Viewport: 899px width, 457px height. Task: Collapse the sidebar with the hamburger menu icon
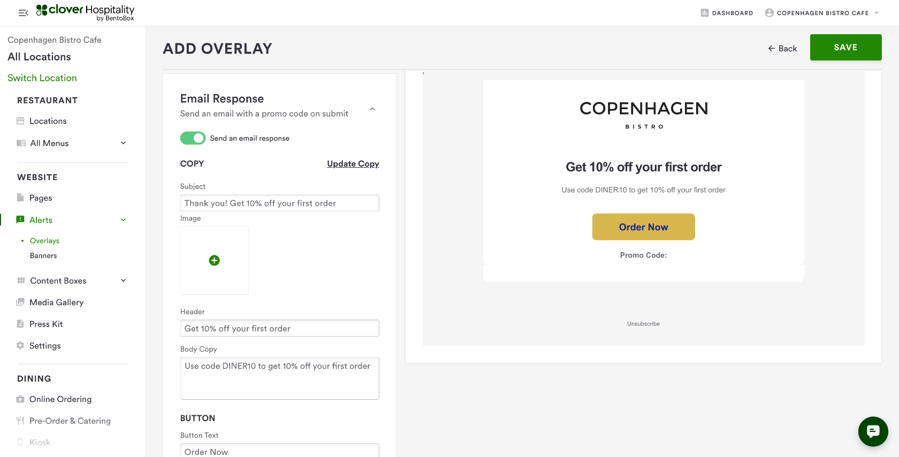tap(23, 13)
